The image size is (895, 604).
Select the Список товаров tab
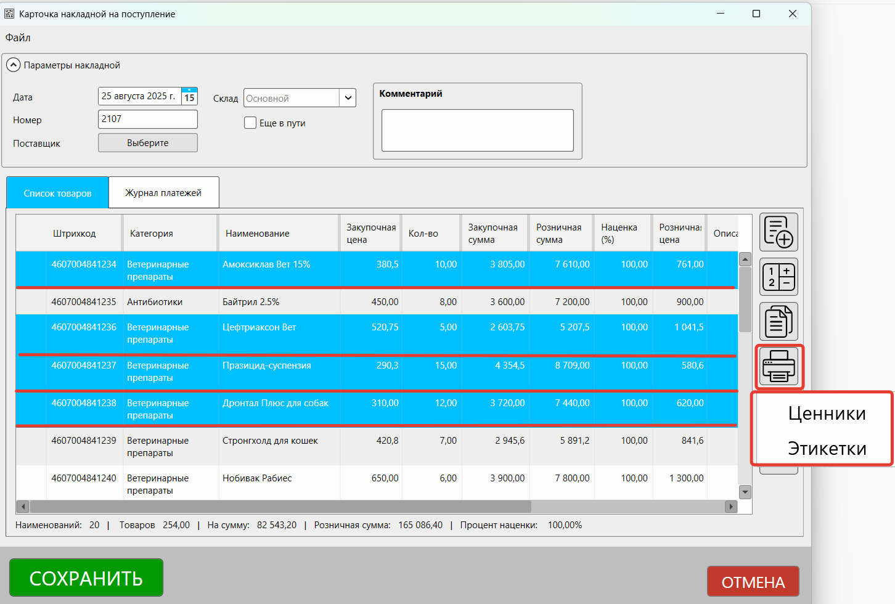pyautogui.click(x=57, y=193)
